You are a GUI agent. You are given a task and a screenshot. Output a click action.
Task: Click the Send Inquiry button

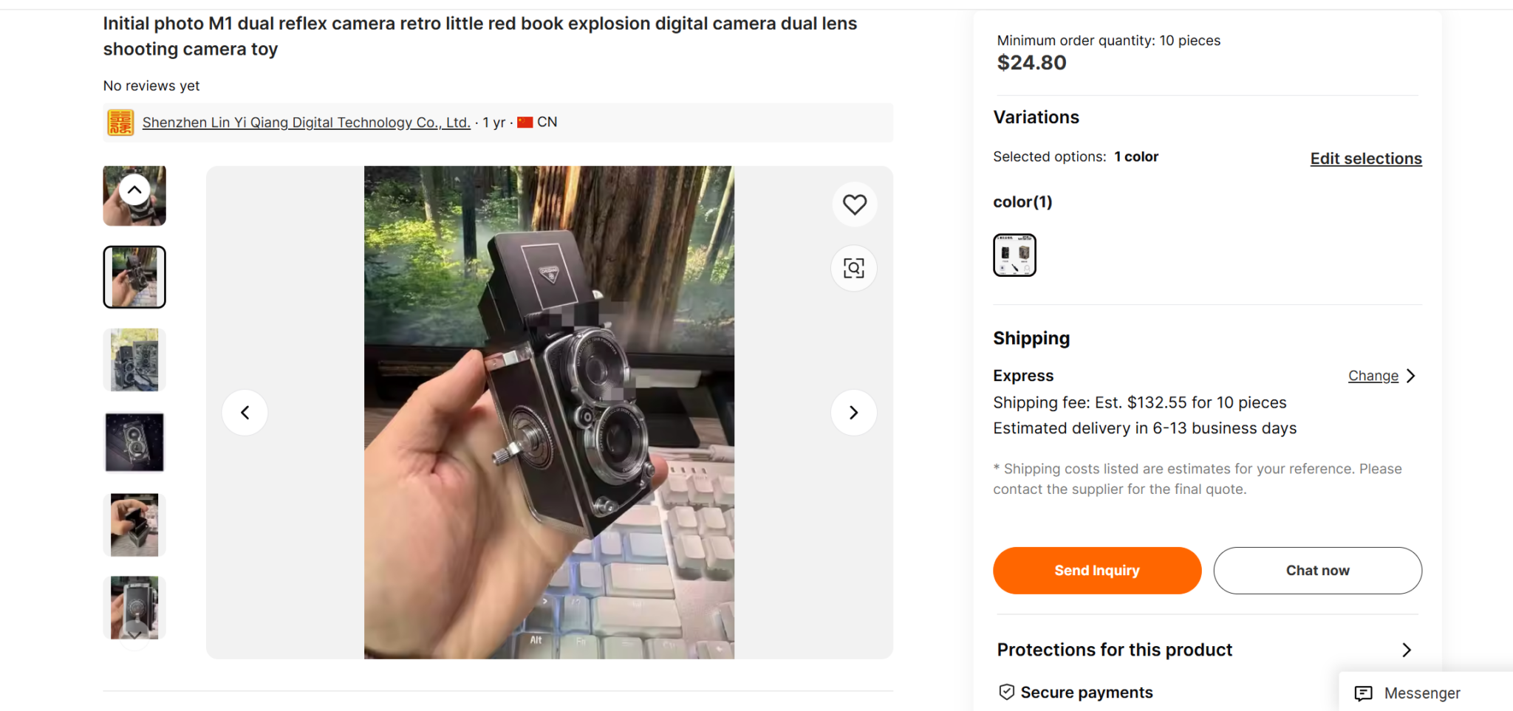(x=1097, y=569)
